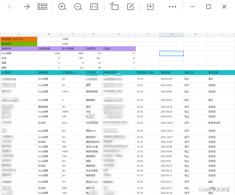Select the '109天' cell
This screenshot has width=235, height=195.
click(x=73, y=39)
